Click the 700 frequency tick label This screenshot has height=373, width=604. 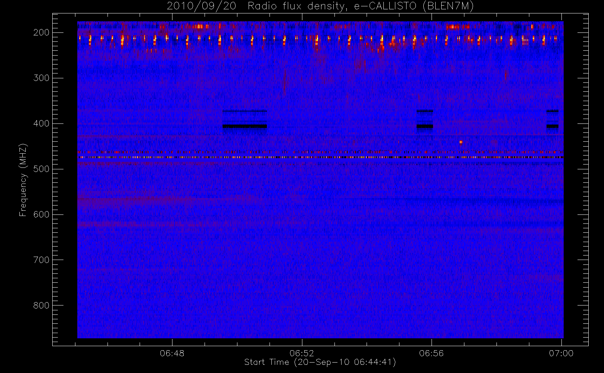pyautogui.click(x=41, y=260)
